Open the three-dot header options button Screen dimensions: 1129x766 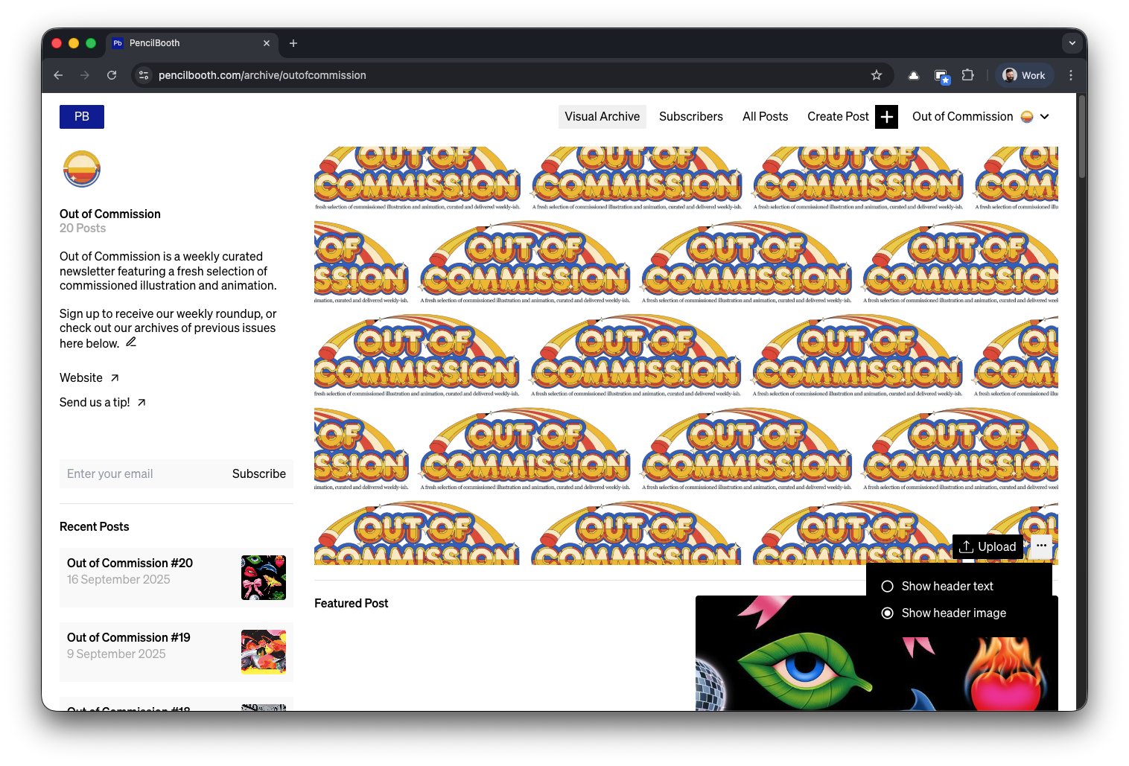pyautogui.click(x=1041, y=546)
